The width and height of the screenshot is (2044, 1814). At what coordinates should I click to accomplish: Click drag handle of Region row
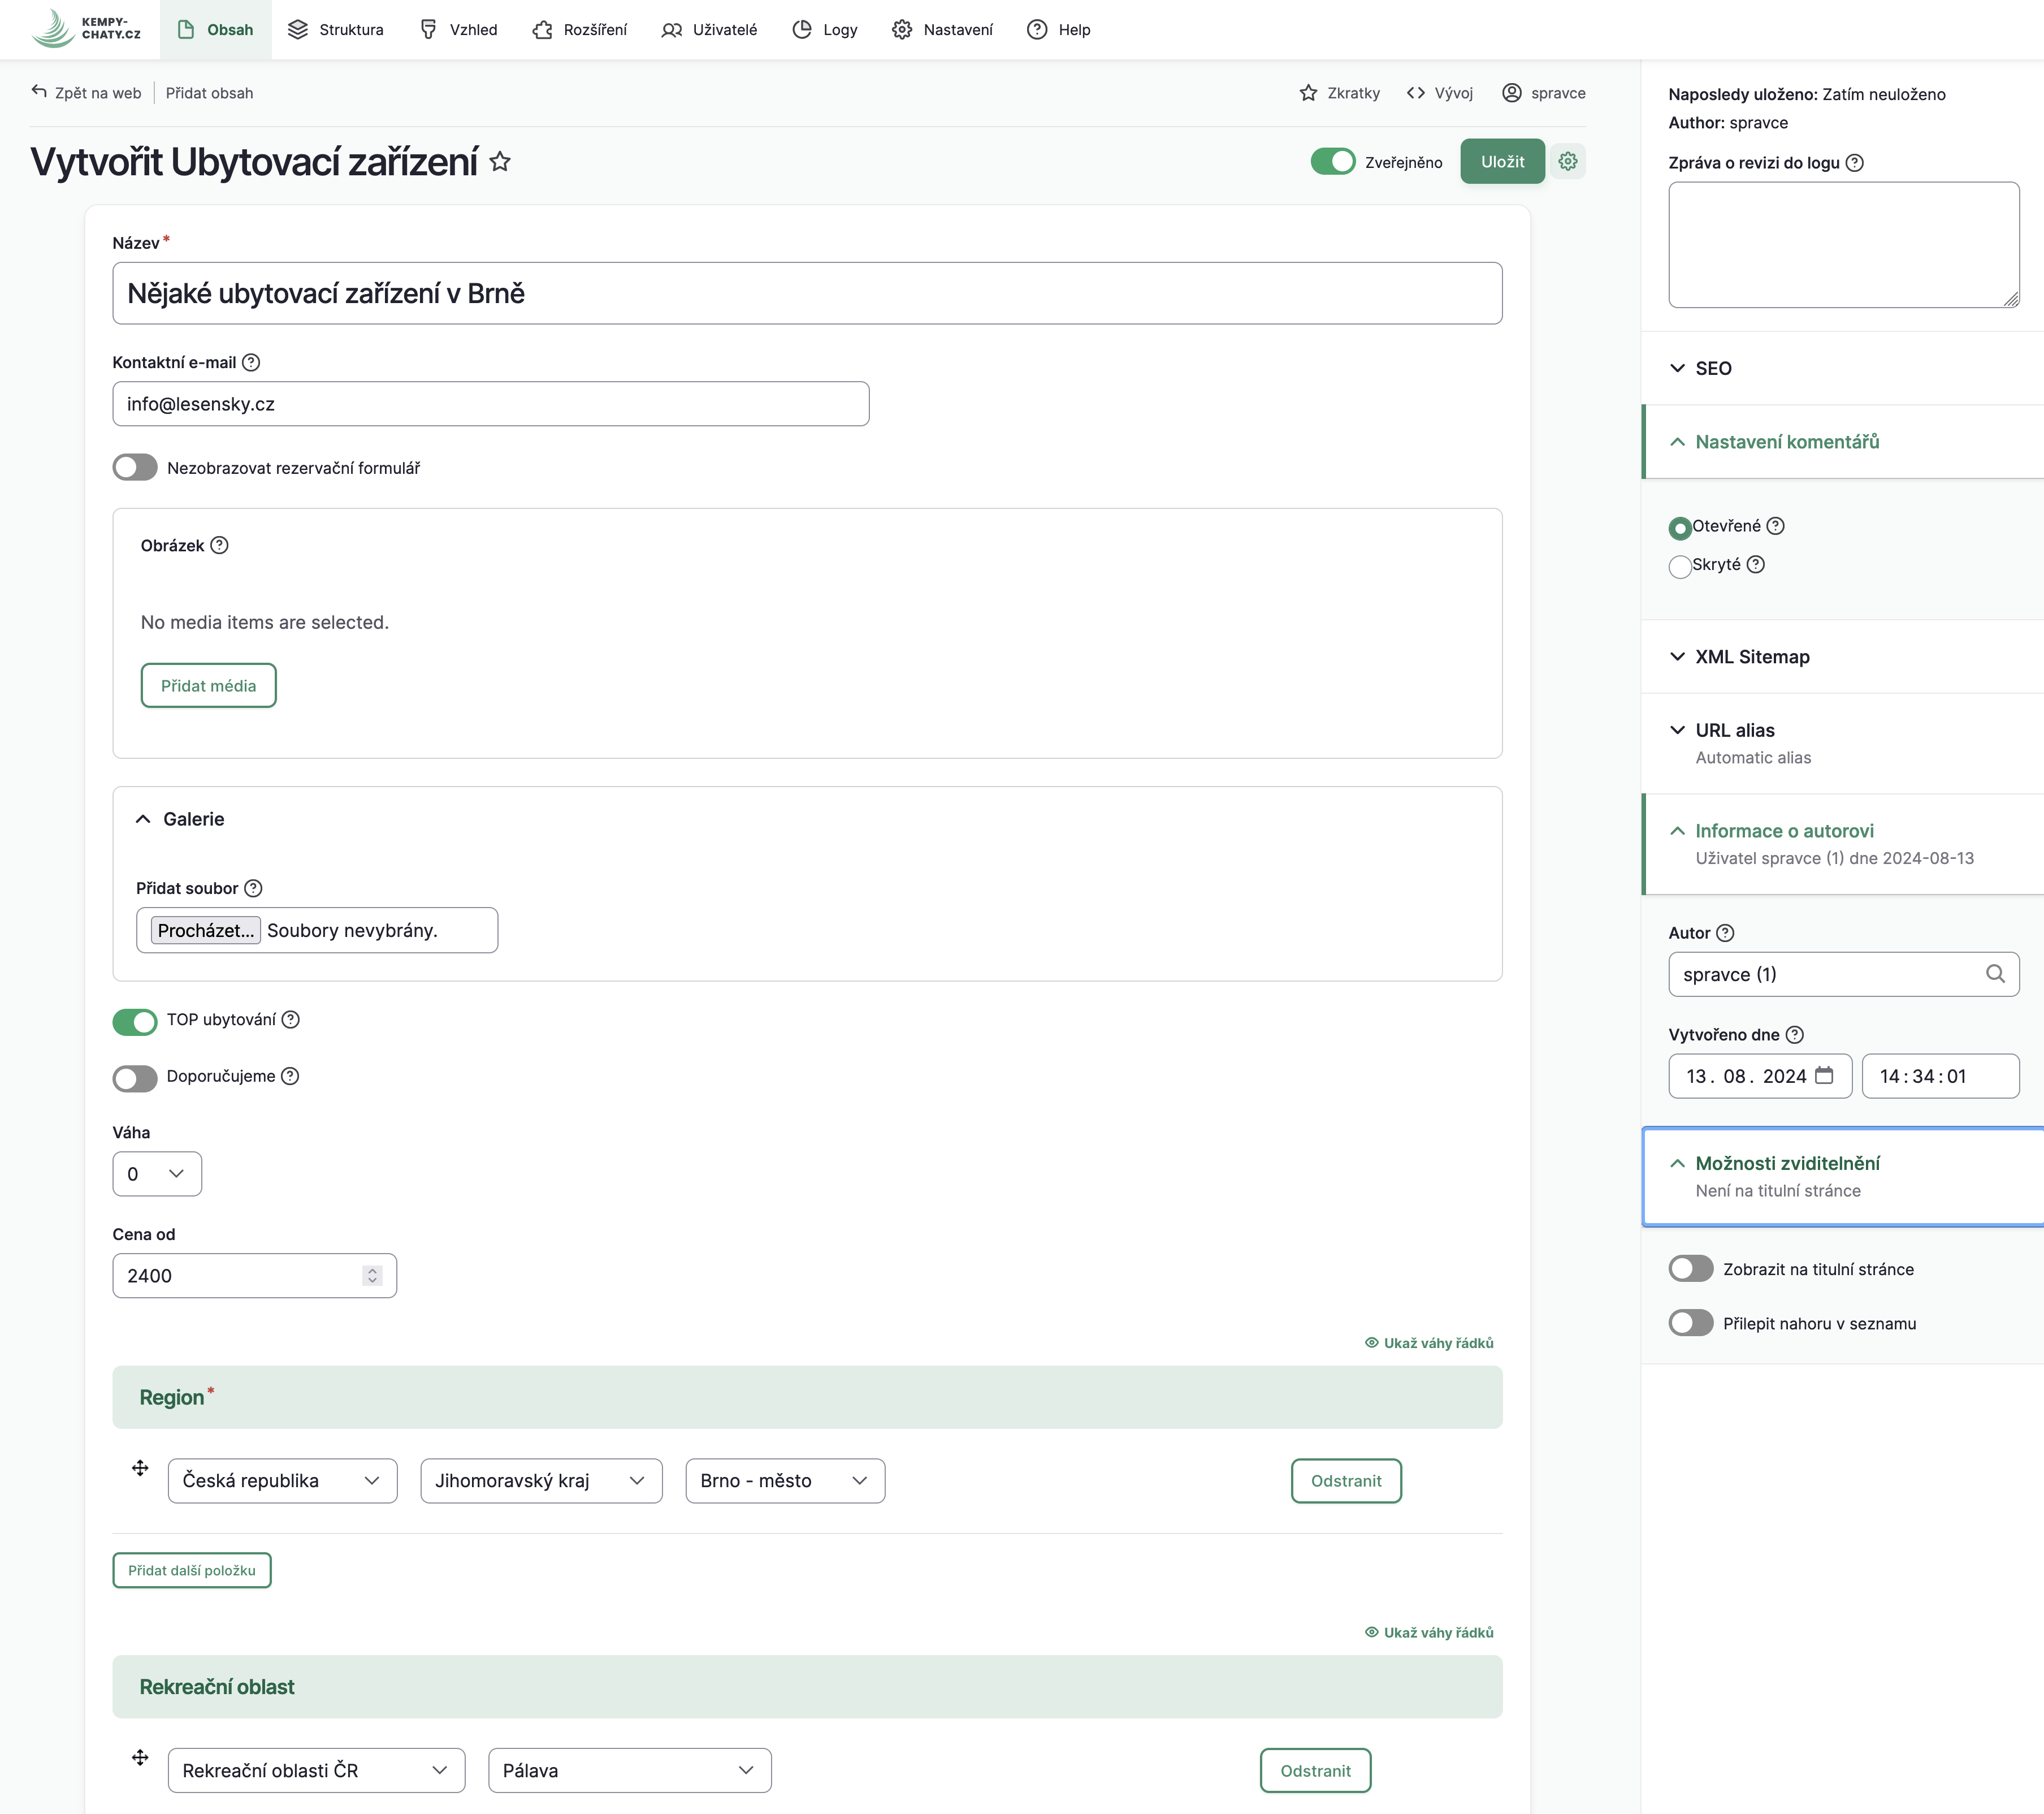(140, 1468)
